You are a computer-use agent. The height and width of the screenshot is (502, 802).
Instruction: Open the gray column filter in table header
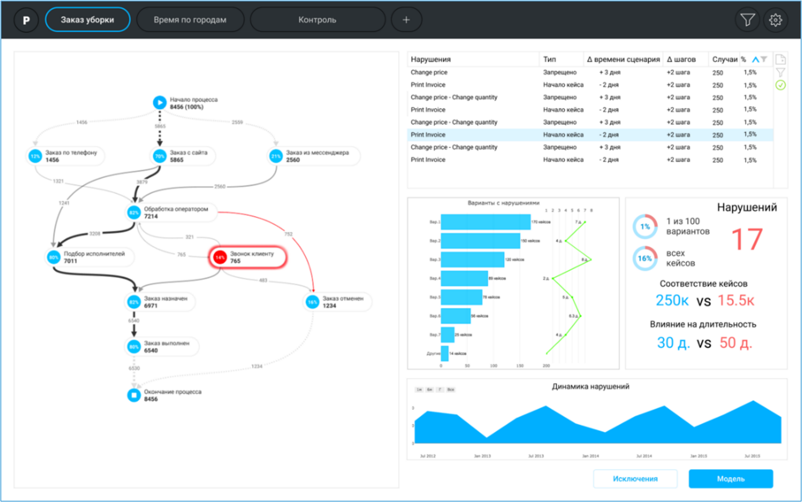pyautogui.click(x=764, y=60)
